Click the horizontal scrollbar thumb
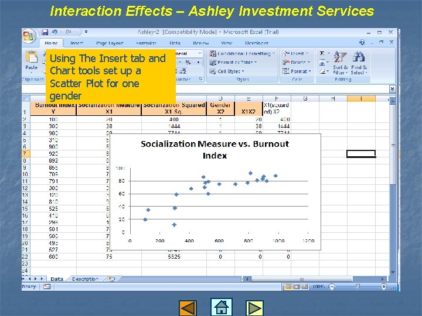Screen dimensions: 422x316 click(x=302, y=279)
